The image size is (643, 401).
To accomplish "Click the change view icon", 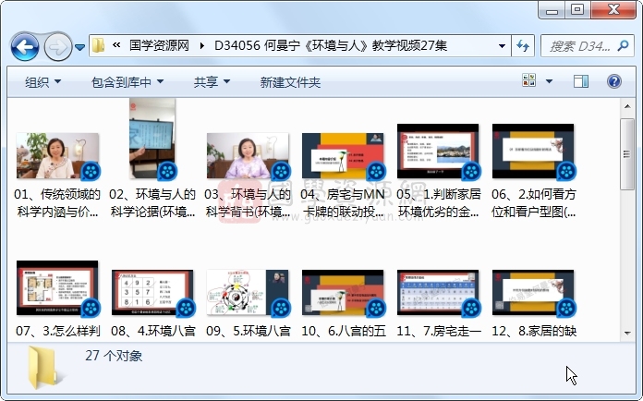I will [529, 80].
